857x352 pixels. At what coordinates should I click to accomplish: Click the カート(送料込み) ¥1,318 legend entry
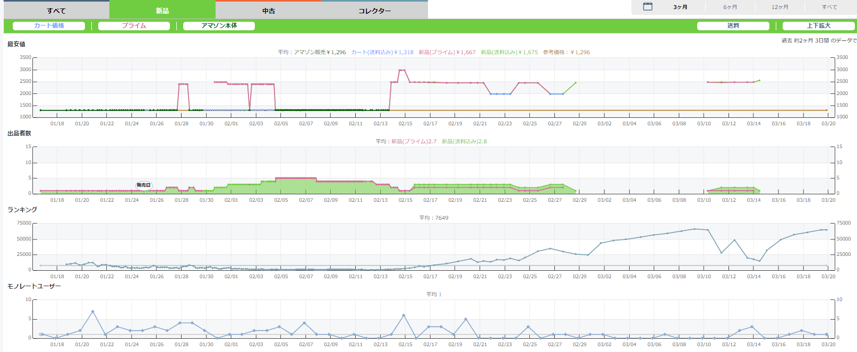[382, 52]
